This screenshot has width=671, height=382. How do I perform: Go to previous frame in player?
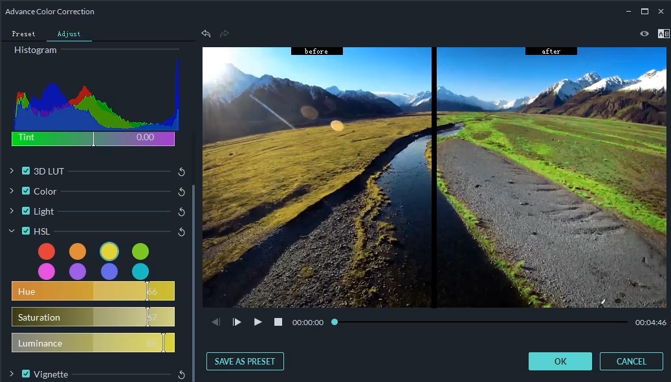coord(216,322)
